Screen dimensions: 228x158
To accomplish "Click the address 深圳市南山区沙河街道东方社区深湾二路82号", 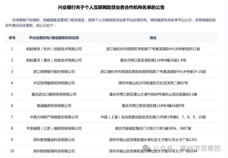I will coord(153,83).
